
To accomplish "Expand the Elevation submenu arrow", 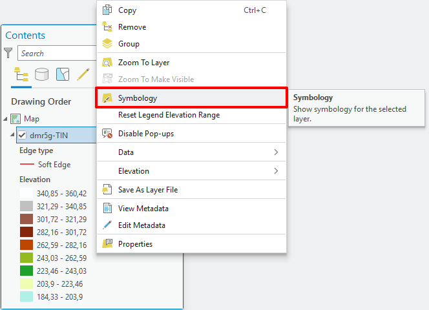I will [276, 171].
